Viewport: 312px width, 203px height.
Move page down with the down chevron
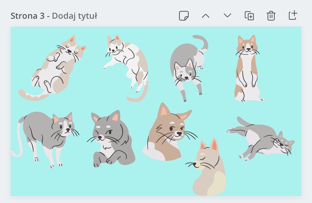point(227,16)
